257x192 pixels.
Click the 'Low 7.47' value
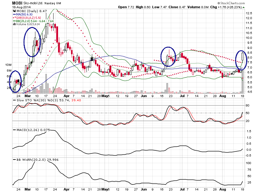(159, 7)
